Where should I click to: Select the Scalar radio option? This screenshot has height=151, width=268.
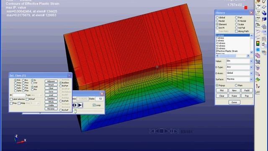(236, 24)
